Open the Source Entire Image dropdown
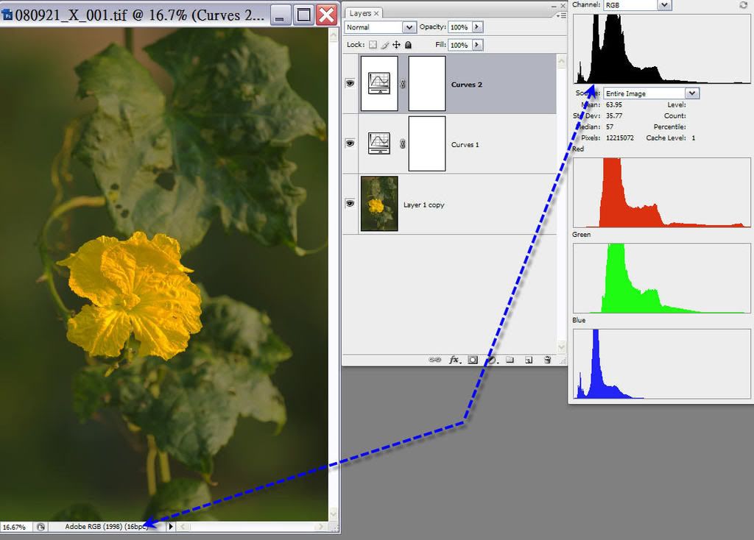Image resolution: width=754 pixels, height=540 pixels. [x=651, y=93]
